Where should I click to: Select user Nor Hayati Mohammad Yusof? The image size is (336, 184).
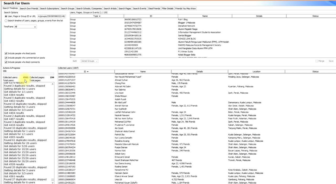[197, 77]
